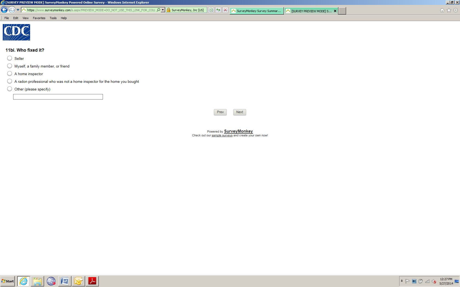Open Internet Explorer from taskbar
The height and width of the screenshot is (287, 460).
coord(24,281)
